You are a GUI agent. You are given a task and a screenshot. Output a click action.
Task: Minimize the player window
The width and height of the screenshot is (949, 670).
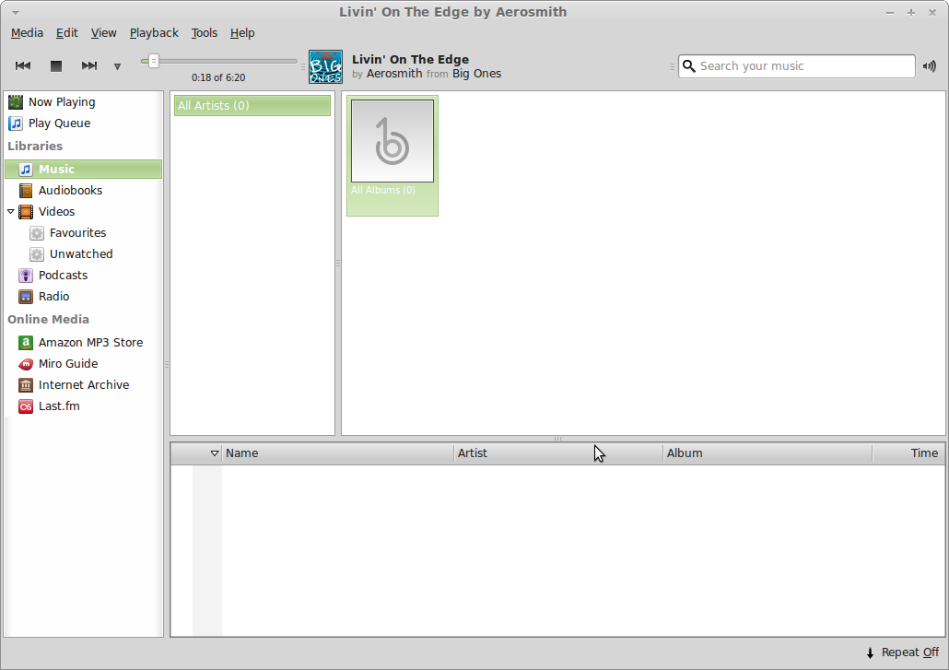[x=890, y=13]
